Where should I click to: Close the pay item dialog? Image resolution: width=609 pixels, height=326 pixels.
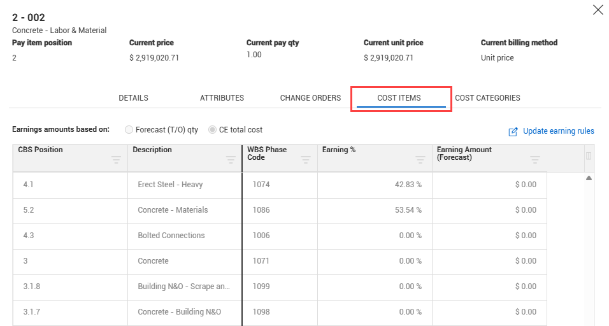598,10
